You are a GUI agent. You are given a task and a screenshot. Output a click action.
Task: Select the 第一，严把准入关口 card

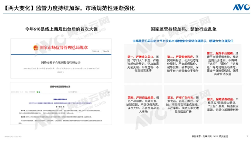pyautogui.click(x=143, y=64)
